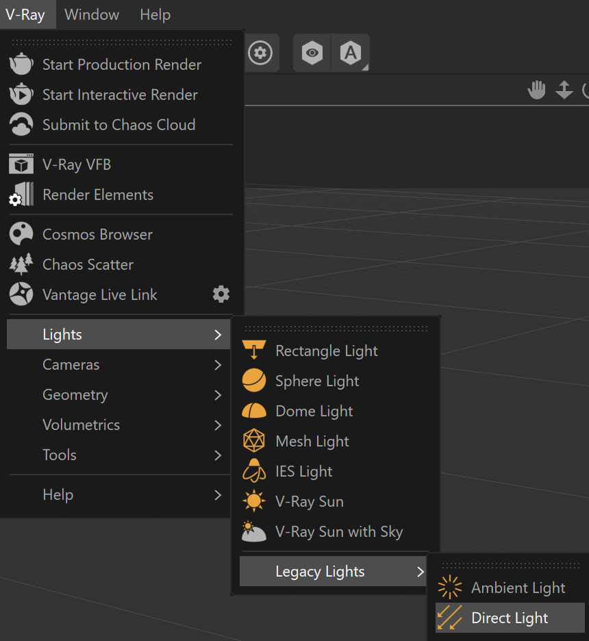Click the Rectangle Light icon
Image resolution: width=589 pixels, height=641 pixels.
click(254, 351)
